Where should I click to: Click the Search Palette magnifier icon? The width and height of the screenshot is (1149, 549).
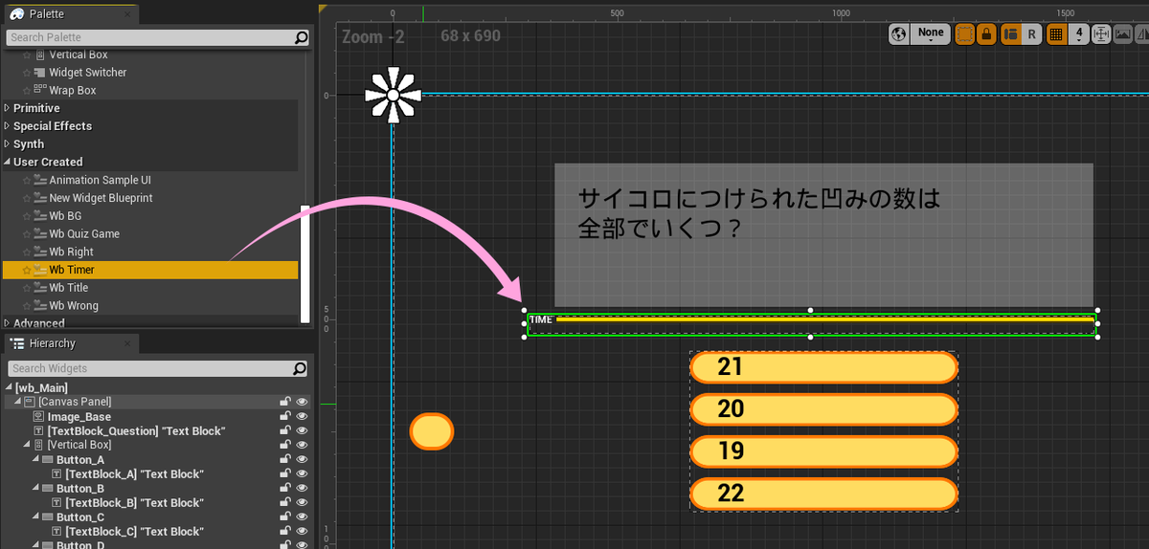pos(301,38)
